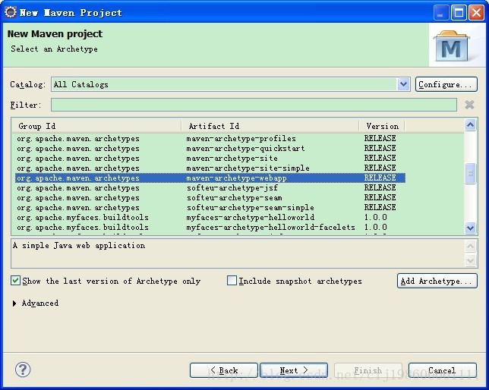Click 'A simple Java web application' description
The width and height of the screenshot is (489, 390).
tap(79, 246)
